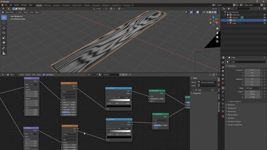The image size is (267, 150).
Task: Open the Window menu
Action: coord(24,5)
